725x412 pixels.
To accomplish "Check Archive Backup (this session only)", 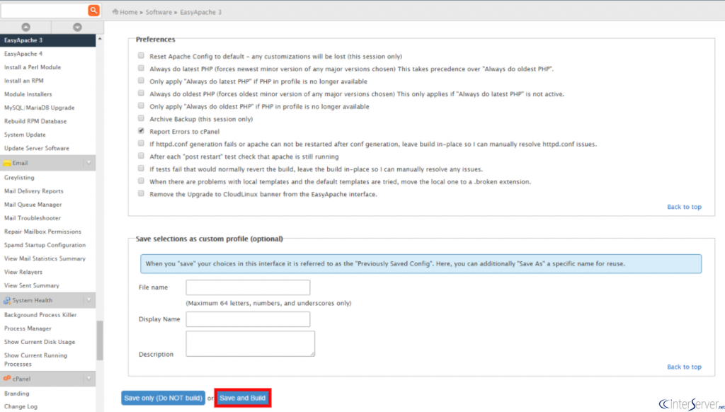I will click(x=141, y=118).
